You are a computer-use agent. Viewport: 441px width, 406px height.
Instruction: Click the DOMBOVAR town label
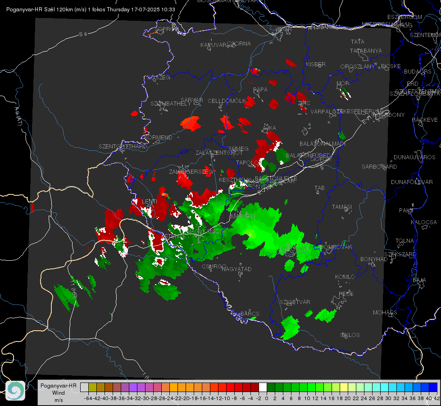point(336,247)
